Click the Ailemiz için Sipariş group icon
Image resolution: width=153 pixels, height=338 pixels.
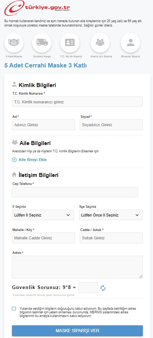[x=100, y=42]
